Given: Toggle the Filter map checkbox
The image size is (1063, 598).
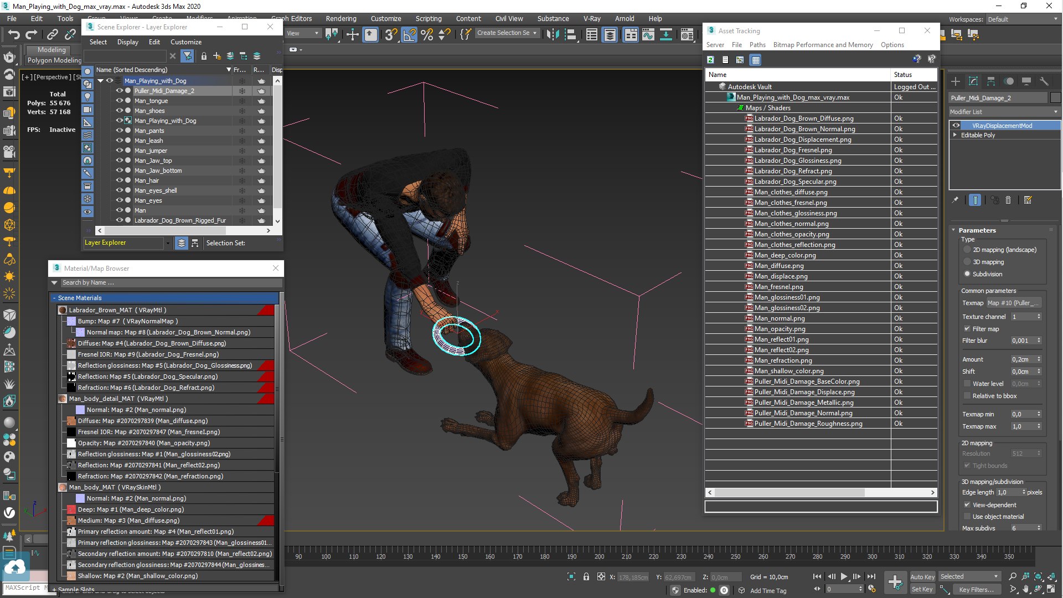Looking at the screenshot, I should tap(967, 329).
